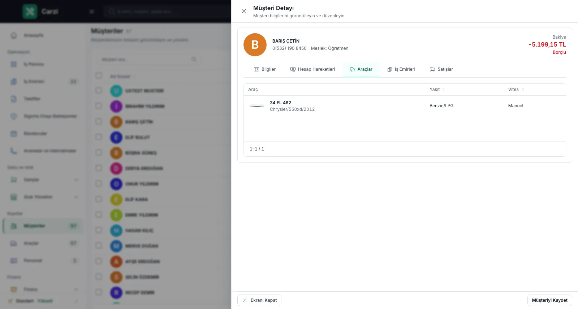Click the Chrysler vehicle thumbnail image
The height and width of the screenshot is (309, 578).
point(257,106)
